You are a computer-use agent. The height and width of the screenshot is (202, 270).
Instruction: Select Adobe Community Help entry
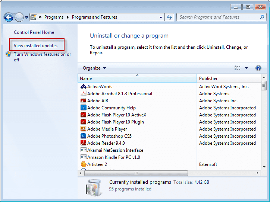112,108
